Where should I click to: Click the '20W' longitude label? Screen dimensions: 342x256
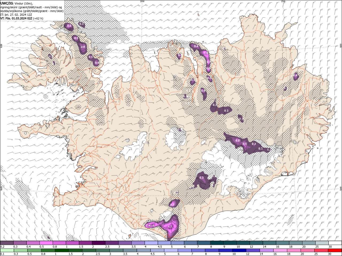click(142, 1)
